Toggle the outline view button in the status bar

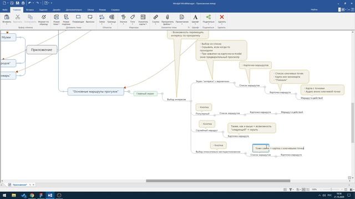click(307, 190)
